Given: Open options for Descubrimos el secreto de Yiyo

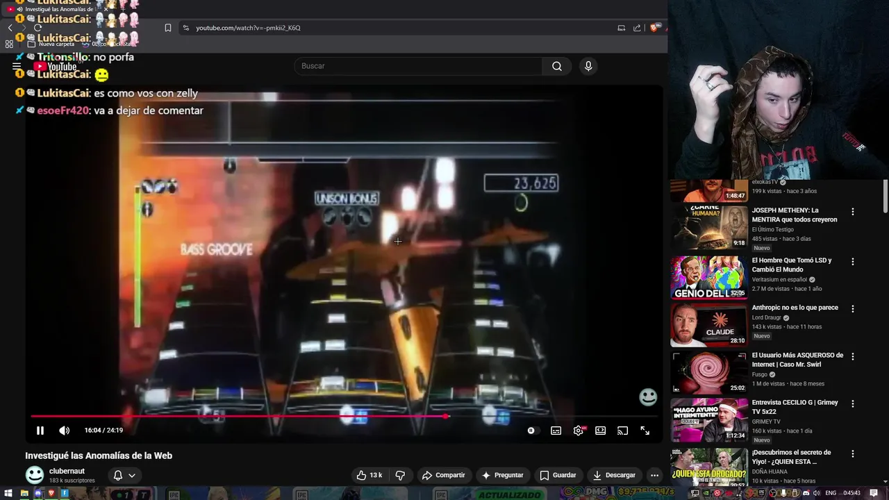Looking at the screenshot, I should coord(853,453).
